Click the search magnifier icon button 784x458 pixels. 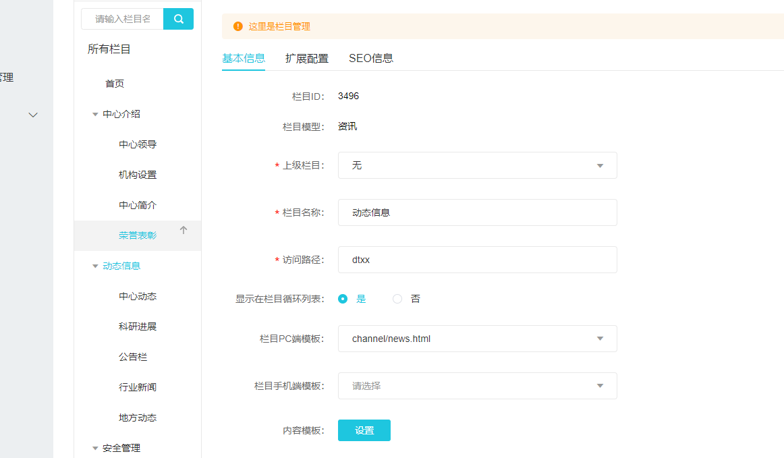[x=178, y=19]
